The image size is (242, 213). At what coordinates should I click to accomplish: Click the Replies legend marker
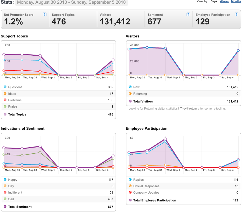pyautogui.click(x=130, y=179)
